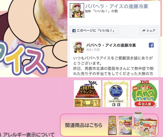Open the post author name ババヘラ・アイスの進藤冷菓
Image resolution: width=163 pixels, height=137 pixels.
tap(111, 45)
